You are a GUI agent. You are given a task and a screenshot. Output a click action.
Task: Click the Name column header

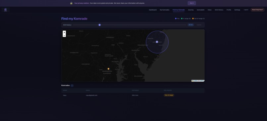click(x=65, y=90)
